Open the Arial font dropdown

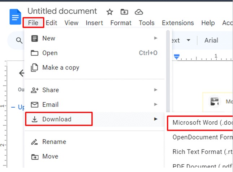pos(211,40)
